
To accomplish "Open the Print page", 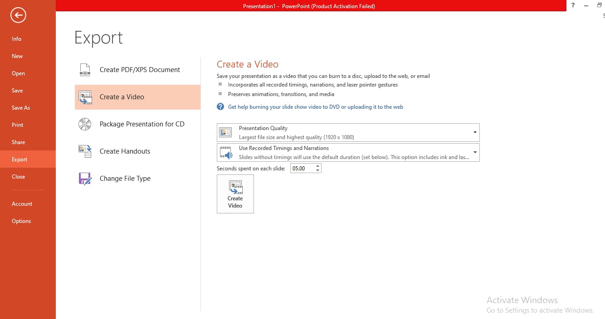I will 18,125.
